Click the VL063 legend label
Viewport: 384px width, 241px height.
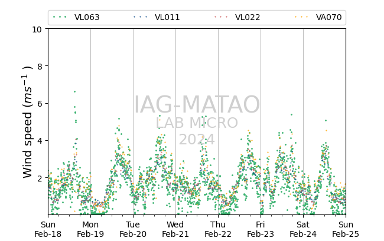tap(87, 17)
